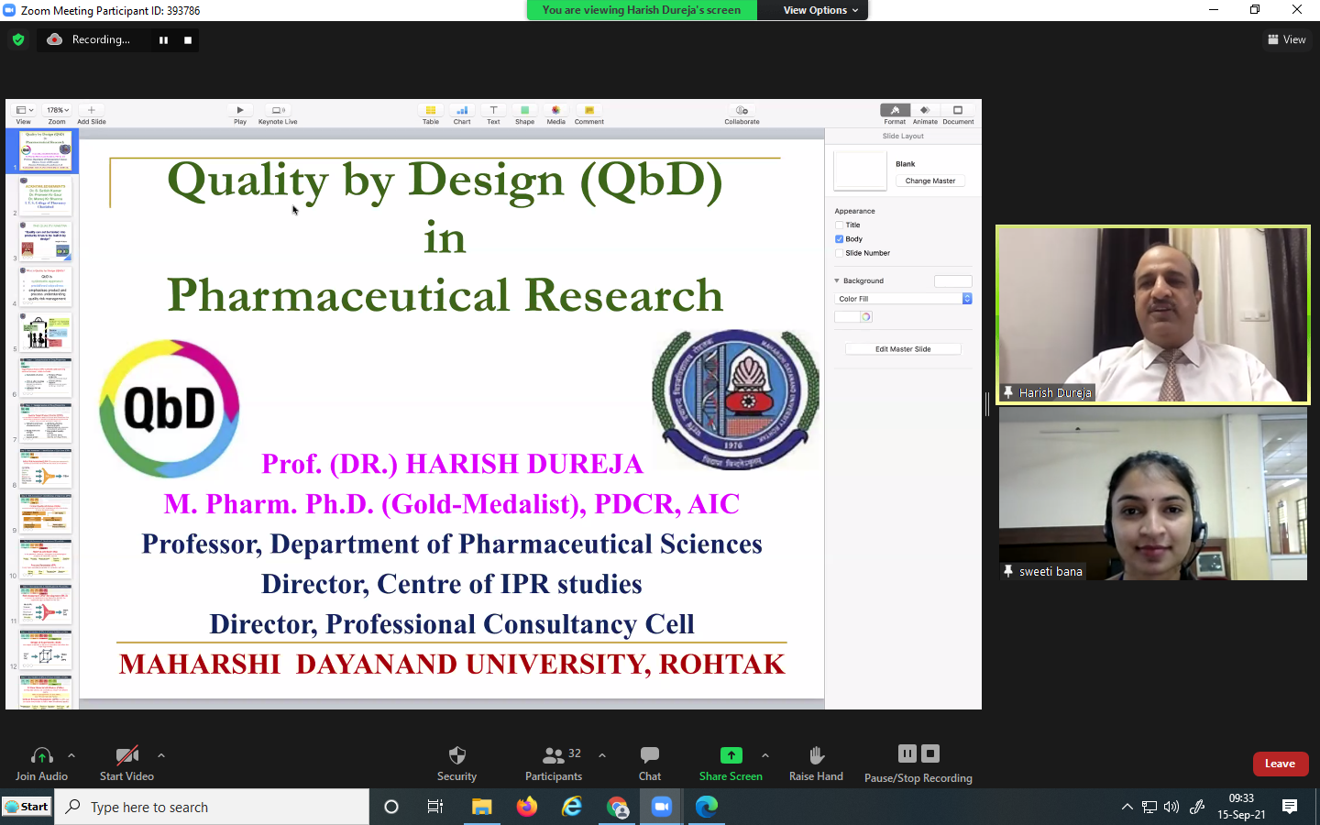Click Harish Dureja's video tile
The image size is (1320, 825).
(x=1153, y=314)
